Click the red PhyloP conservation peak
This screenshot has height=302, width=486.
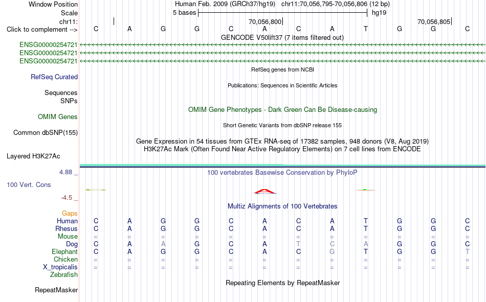tap(265, 192)
